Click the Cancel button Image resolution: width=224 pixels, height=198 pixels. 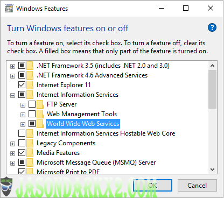click(x=197, y=186)
